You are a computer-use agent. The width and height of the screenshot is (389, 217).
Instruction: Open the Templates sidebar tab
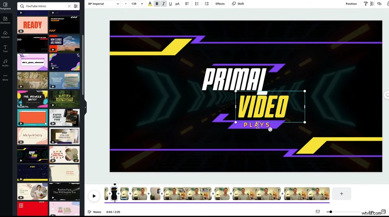(x=5, y=6)
